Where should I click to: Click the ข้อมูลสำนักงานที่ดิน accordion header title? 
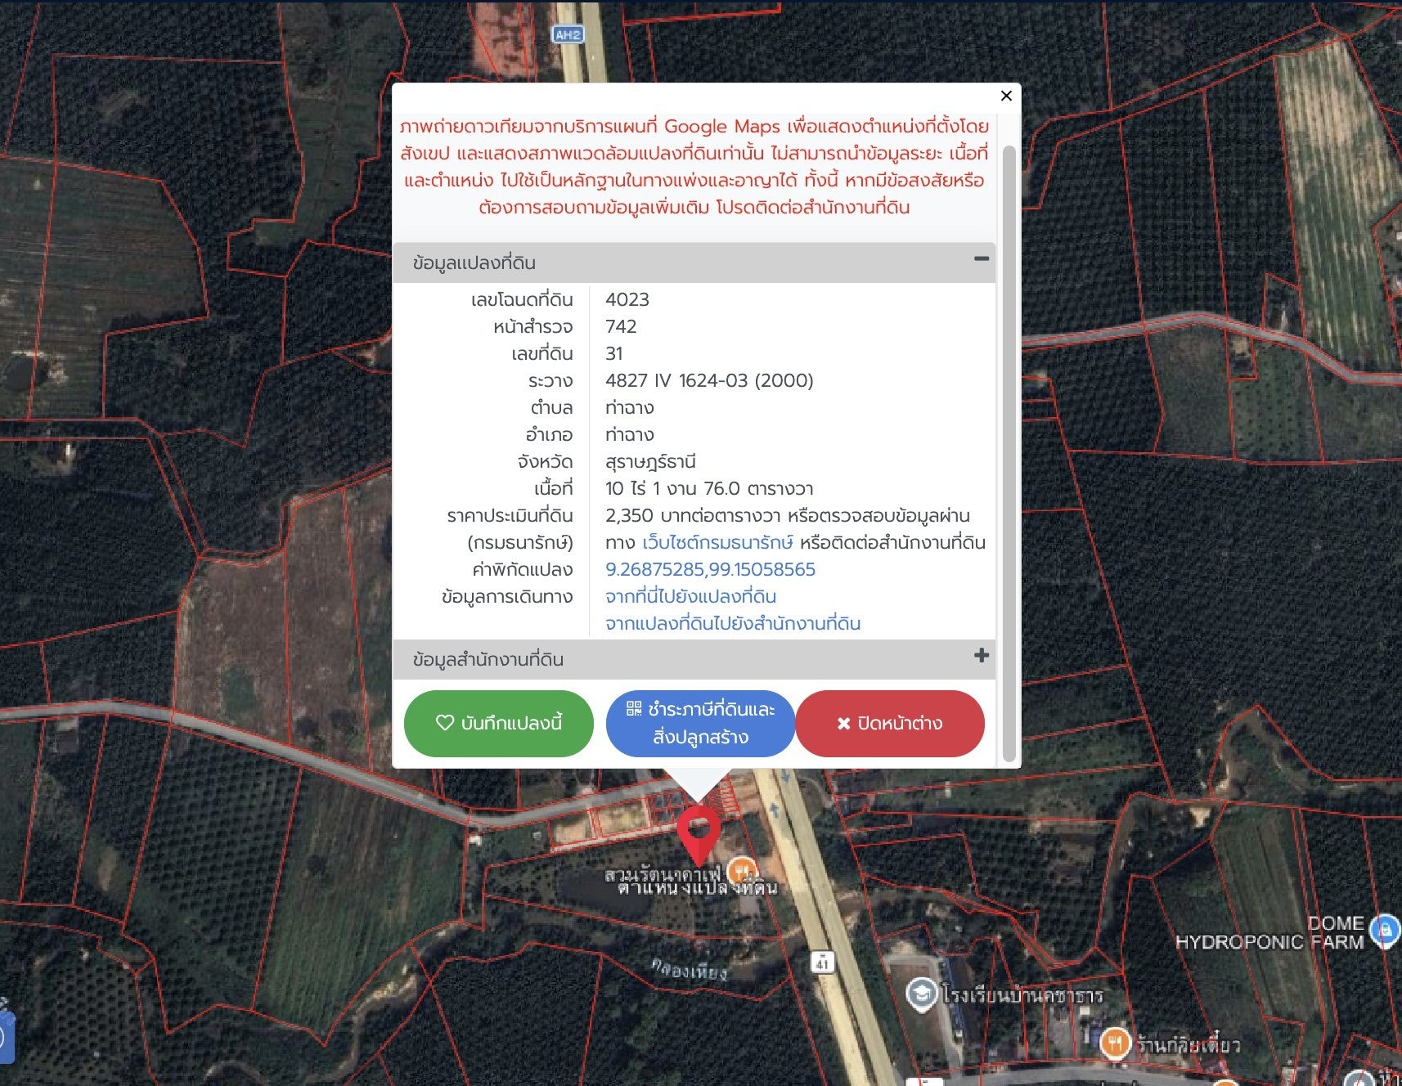[x=488, y=659]
